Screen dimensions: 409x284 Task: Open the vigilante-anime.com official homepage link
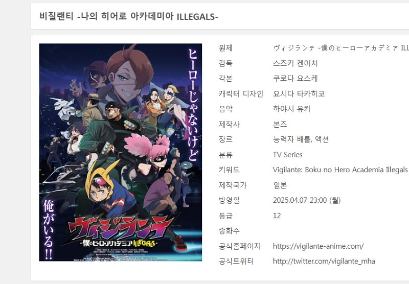[x=318, y=246]
